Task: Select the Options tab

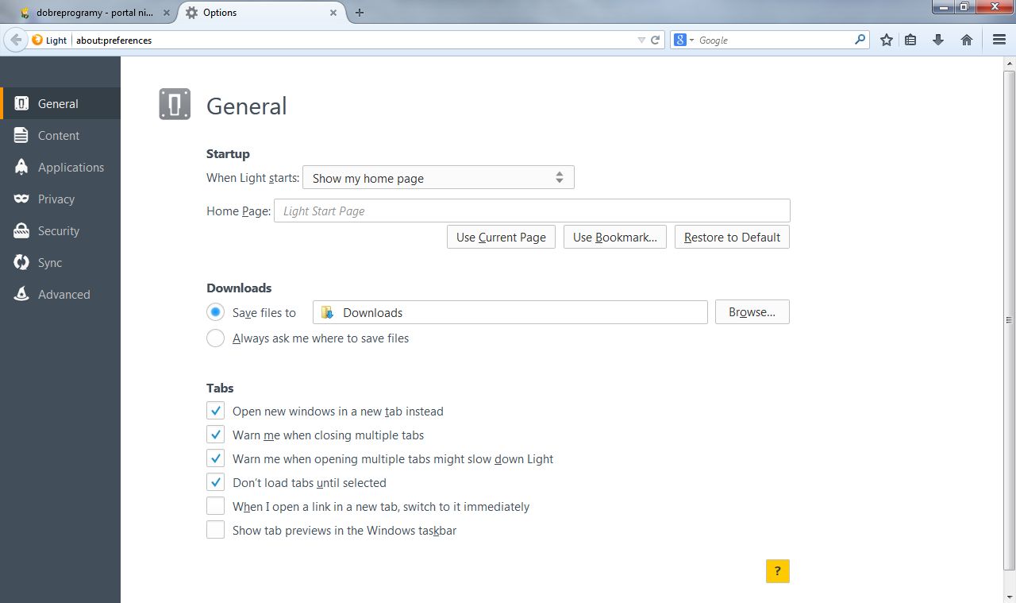Action: click(262, 13)
